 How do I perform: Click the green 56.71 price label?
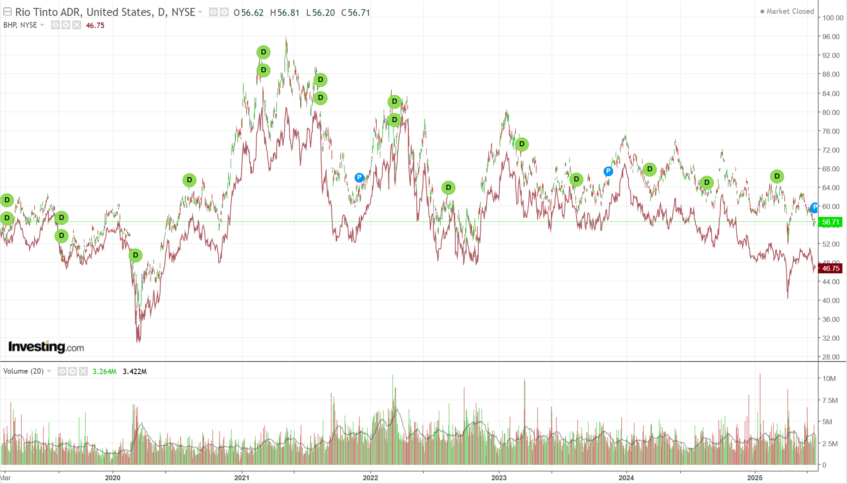click(x=830, y=222)
